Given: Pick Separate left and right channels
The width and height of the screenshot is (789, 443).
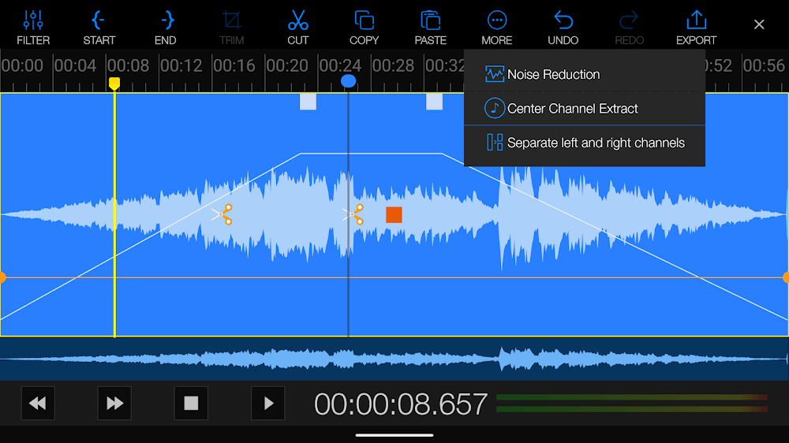Looking at the screenshot, I should click(595, 143).
